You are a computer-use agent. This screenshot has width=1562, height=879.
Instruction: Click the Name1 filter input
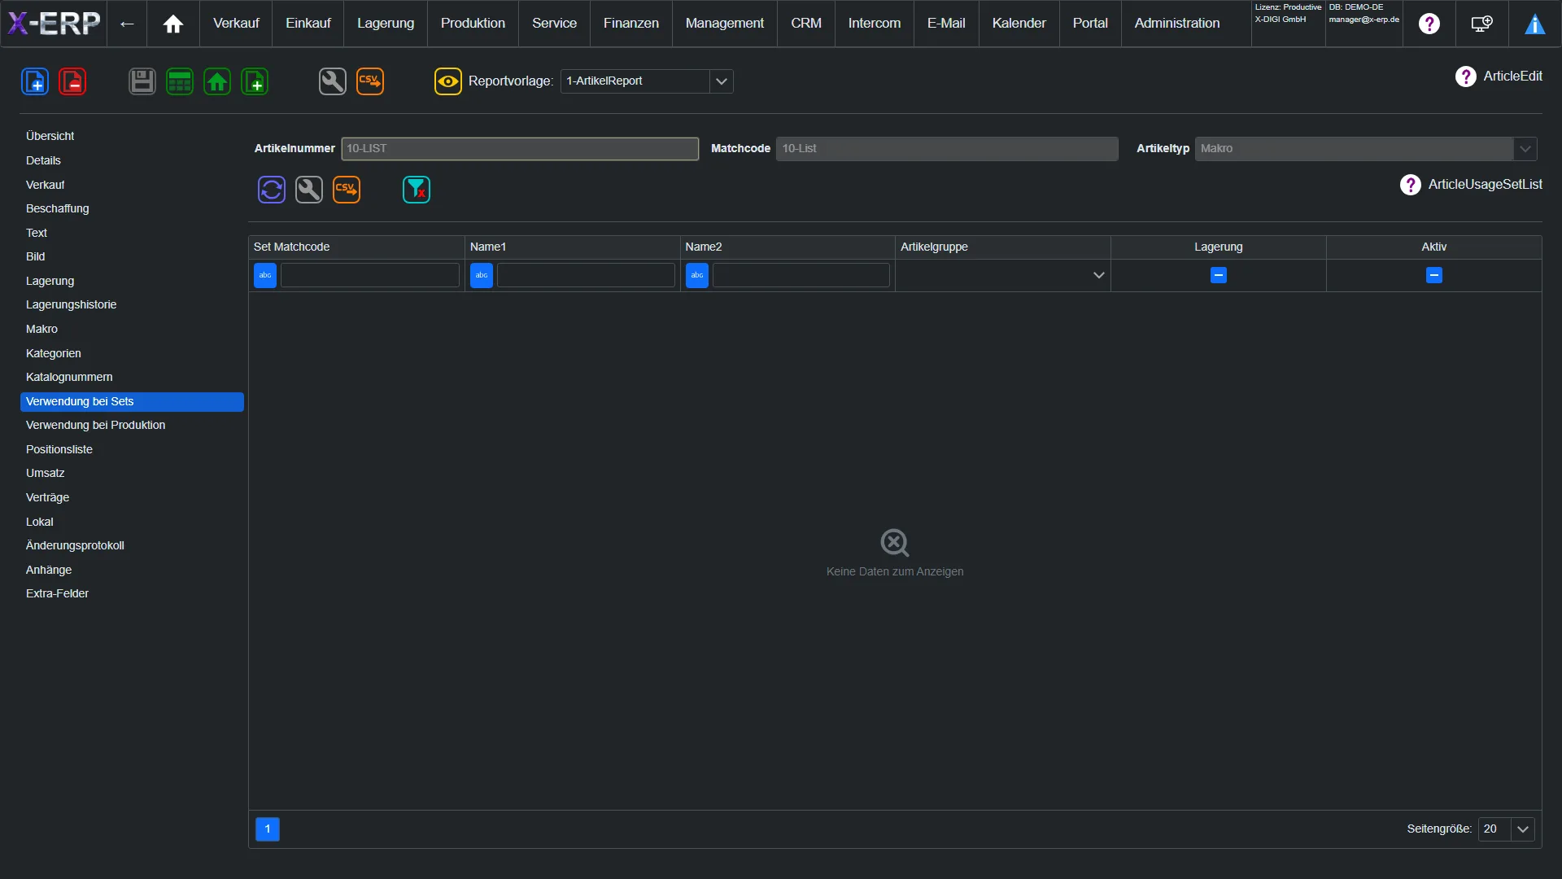pos(586,275)
